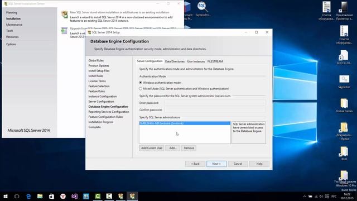Switch to the Data Directories tab
The width and height of the screenshot is (357, 201).
[175, 61]
